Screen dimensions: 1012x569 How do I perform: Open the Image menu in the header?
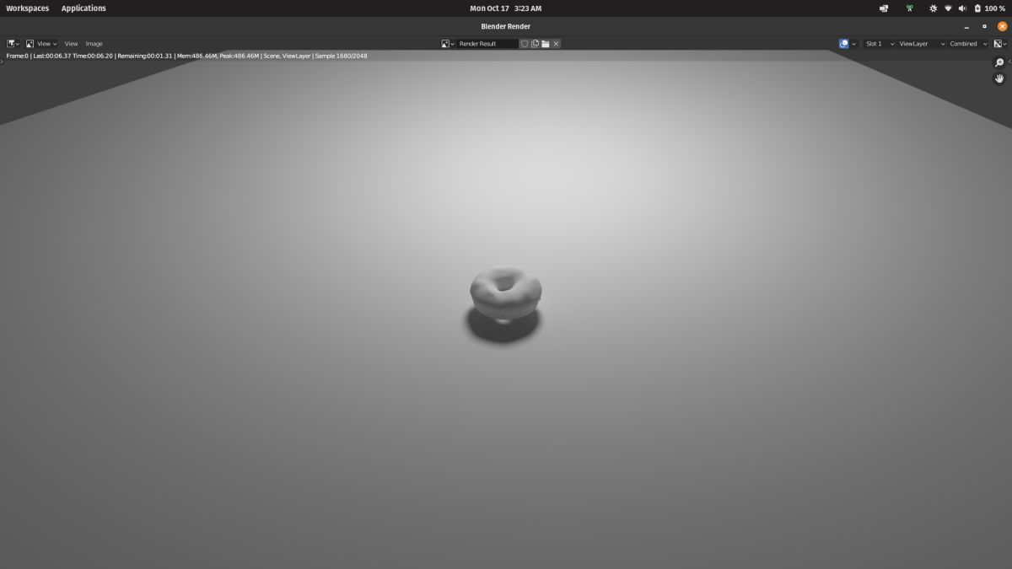(x=94, y=44)
